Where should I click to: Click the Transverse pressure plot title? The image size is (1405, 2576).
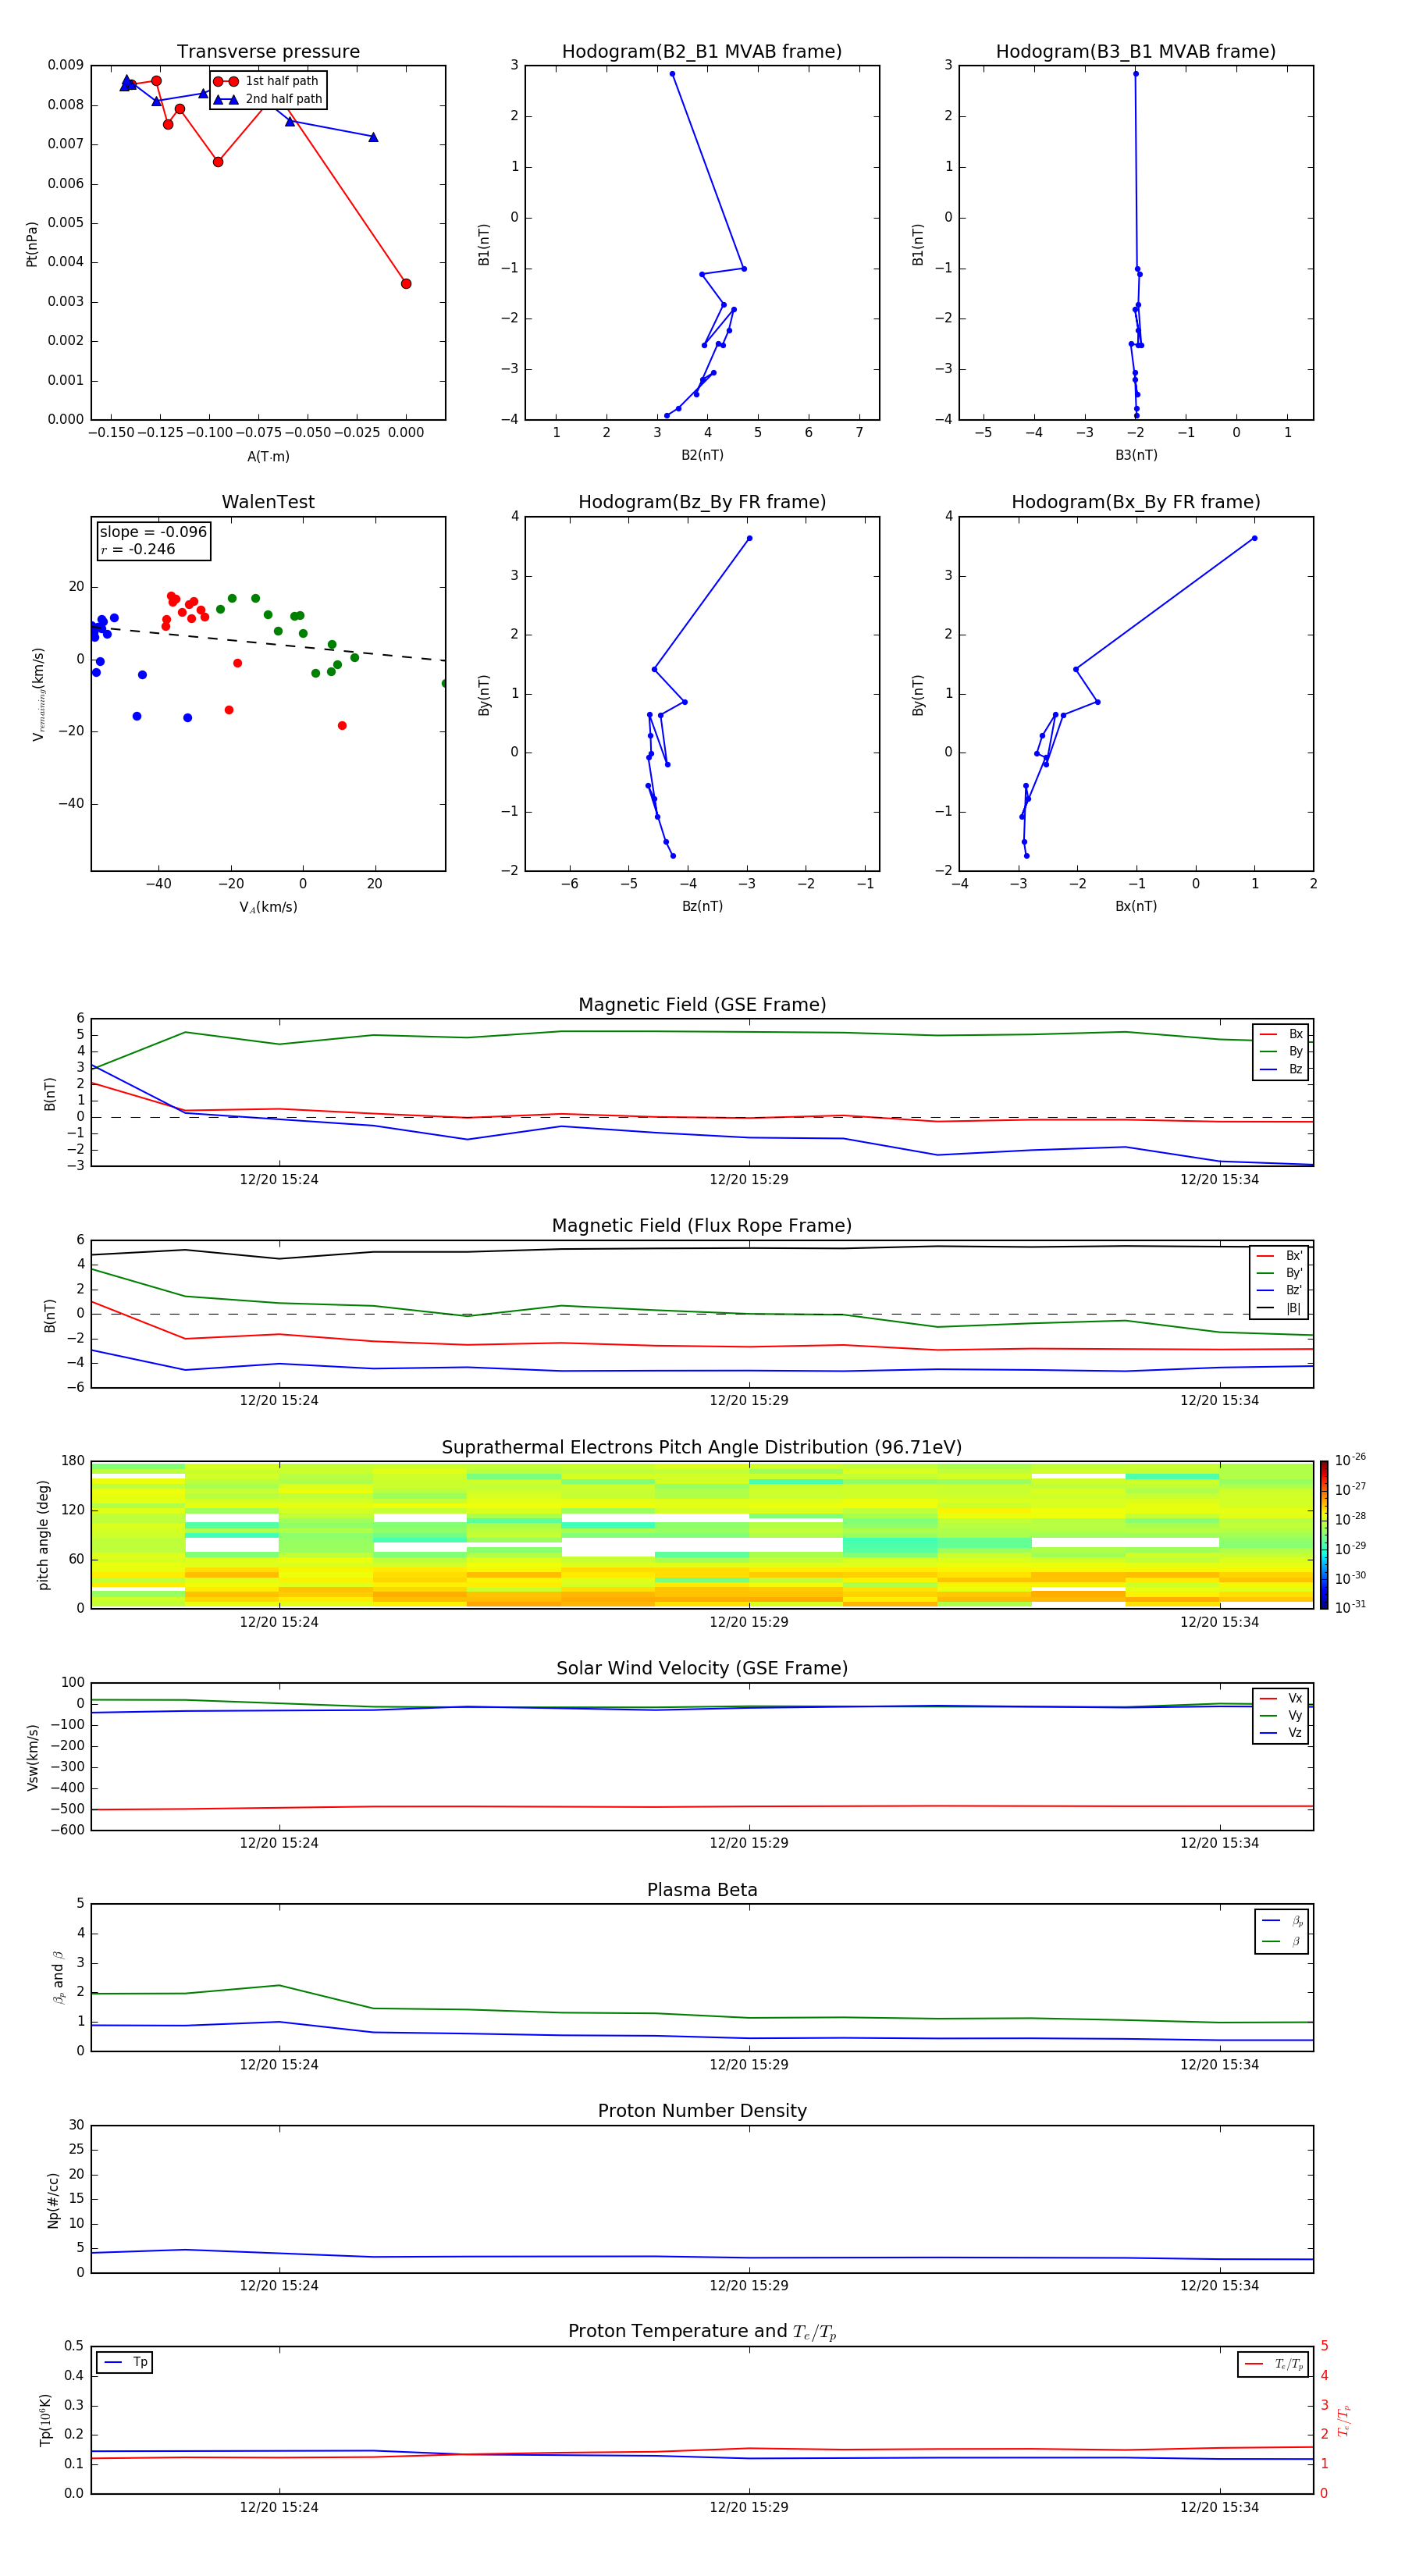[x=268, y=52]
